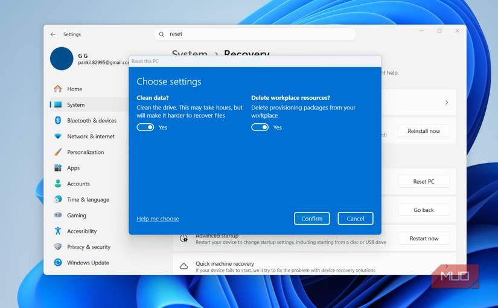
Task: Click the account email address text
Action: coord(104,63)
